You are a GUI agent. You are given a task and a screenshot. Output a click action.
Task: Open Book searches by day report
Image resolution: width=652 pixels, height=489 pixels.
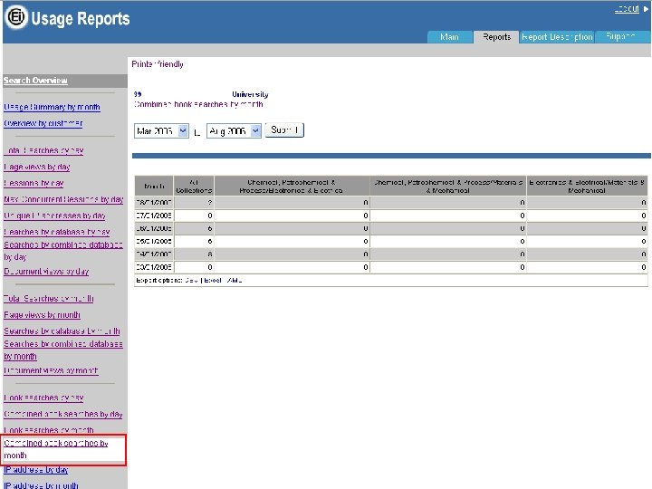tap(43, 398)
